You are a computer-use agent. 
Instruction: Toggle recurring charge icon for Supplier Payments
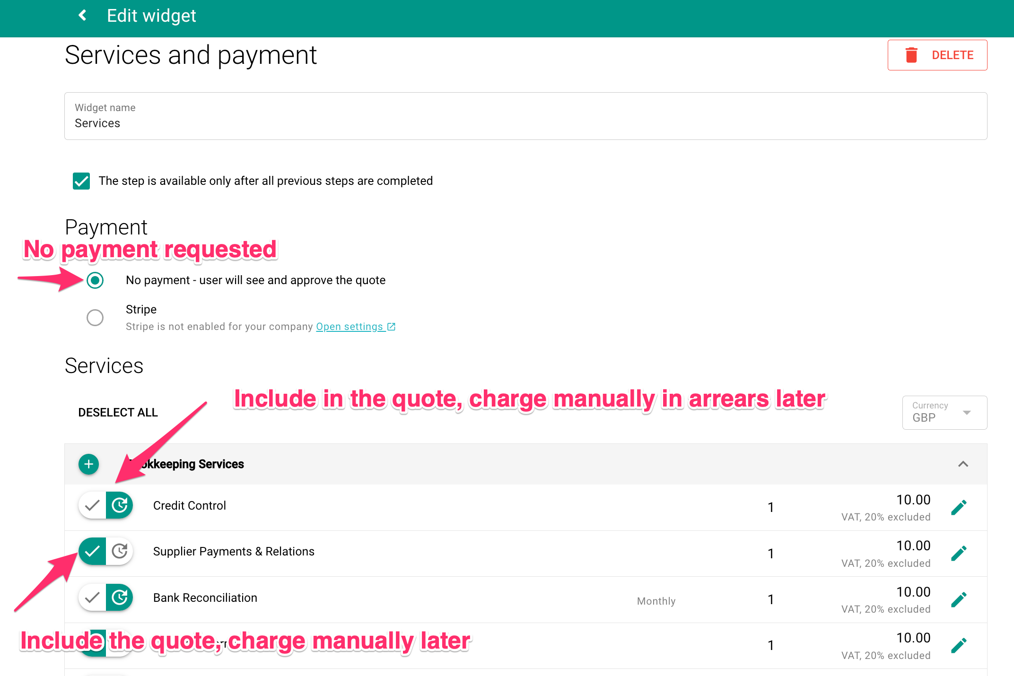click(120, 551)
